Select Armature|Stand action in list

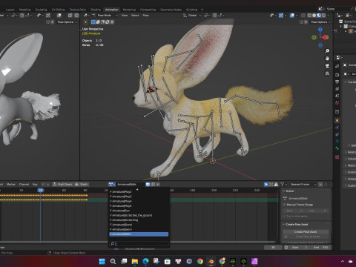(x=139, y=225)
